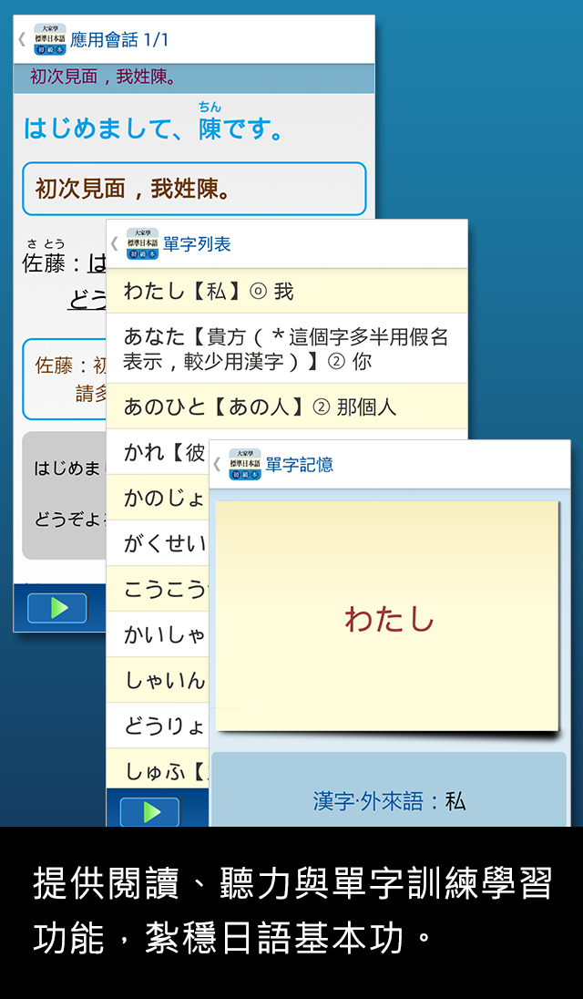Click app logo beside 單字列表 title
This screenshot has height=999, width=583.
143,244
